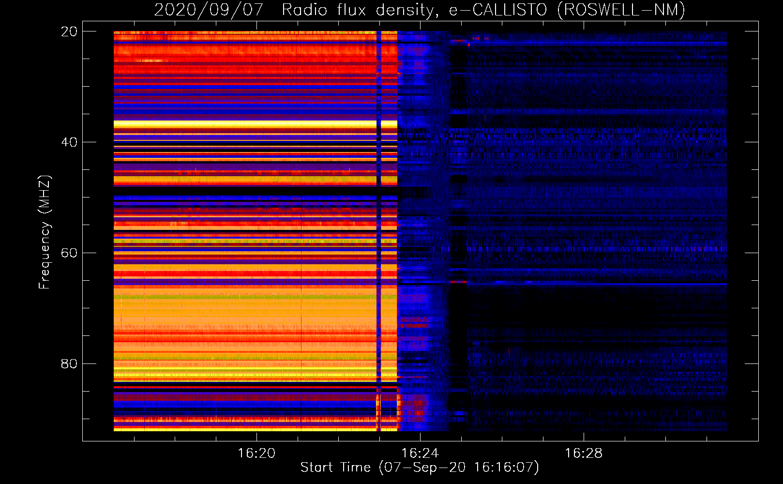
Task: Click the 60 MHz frequency tick label
Action: (x=69, y=253)
